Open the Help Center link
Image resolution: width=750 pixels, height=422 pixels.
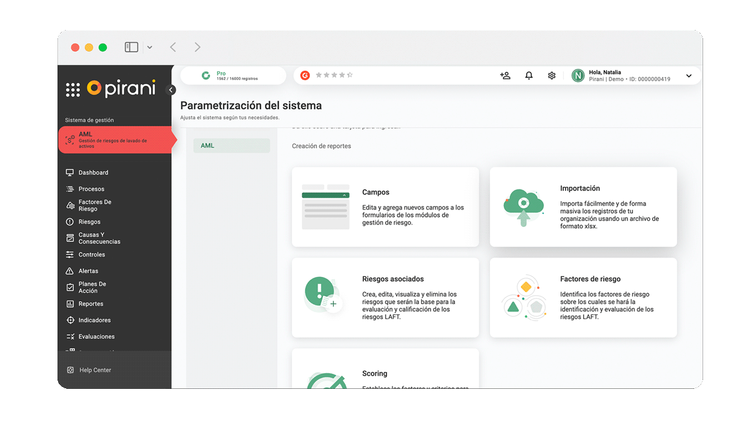pyautogui.click(x=95, y=370)
